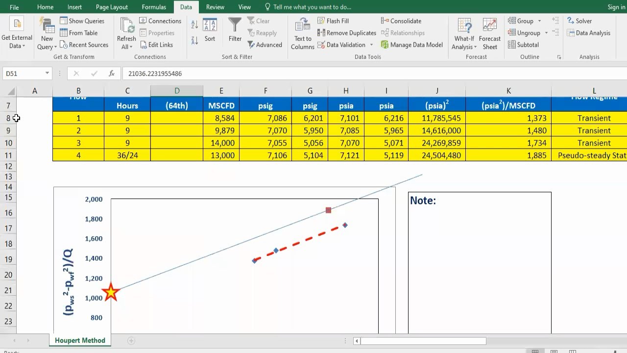Image resolution: width=627 pixels, height=353 pixels.
Task: Click Sign in link
Action: (x=616, y=7)
